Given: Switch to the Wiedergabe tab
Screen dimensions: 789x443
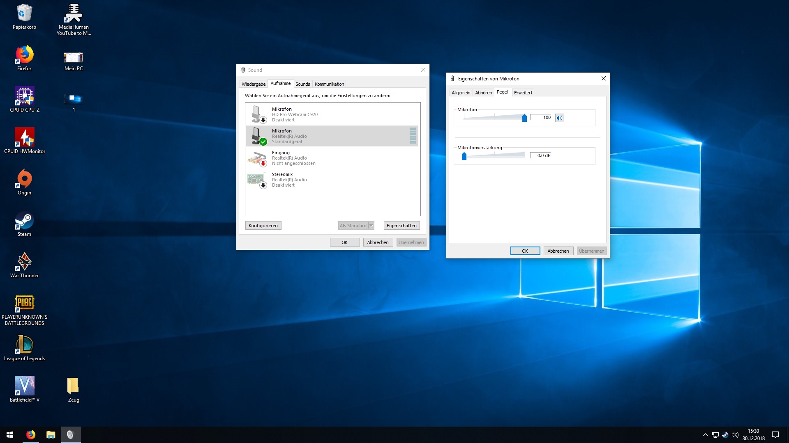Looking at the screenshot, I should [253, 84].
